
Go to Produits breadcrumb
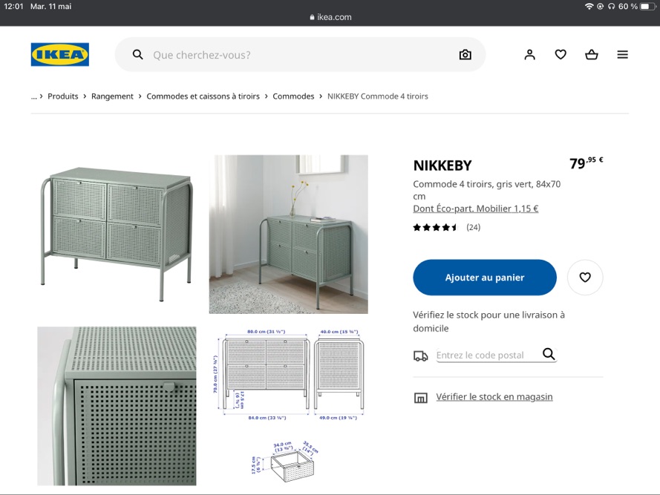[x=62, y=96]
